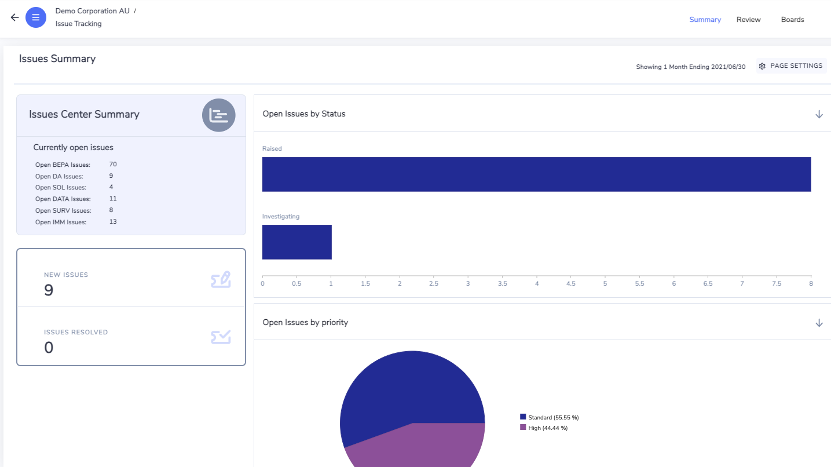Click the Showing 1 Month Ending date text
Viewport: 831px width, 467px height.
691,67
